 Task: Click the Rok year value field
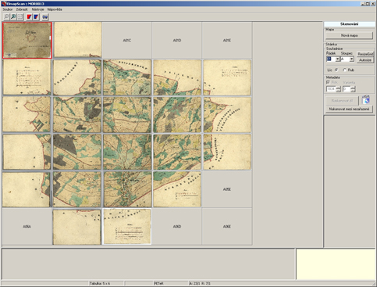[331, 89]
